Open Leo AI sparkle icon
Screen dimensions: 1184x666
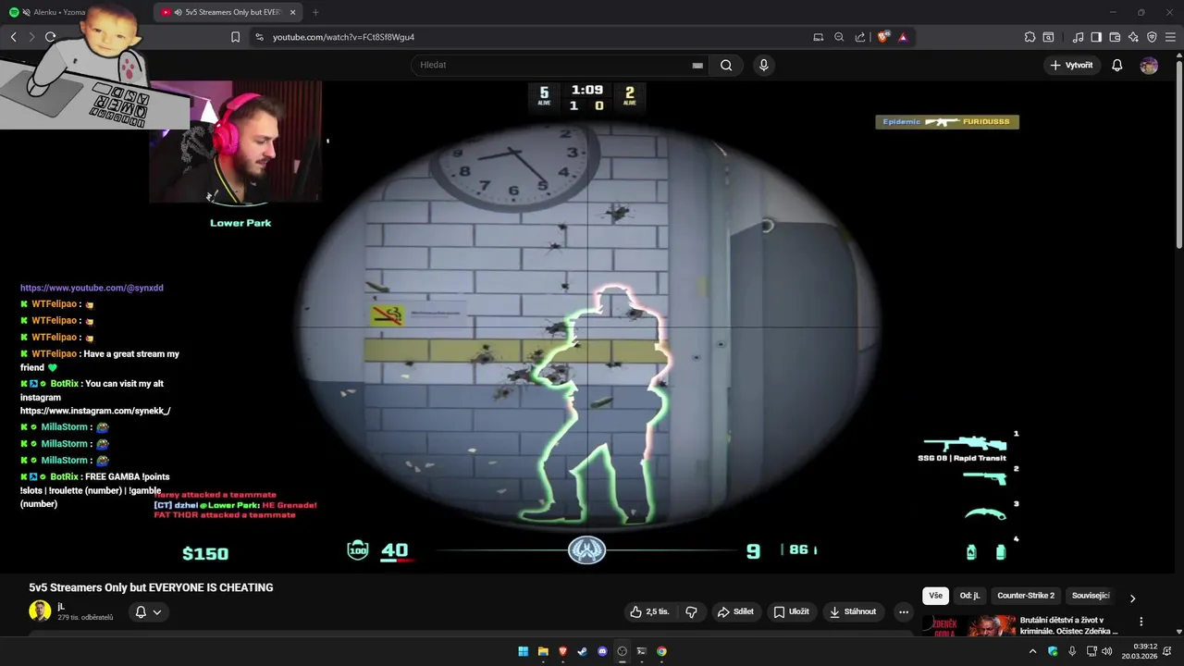1133,37
